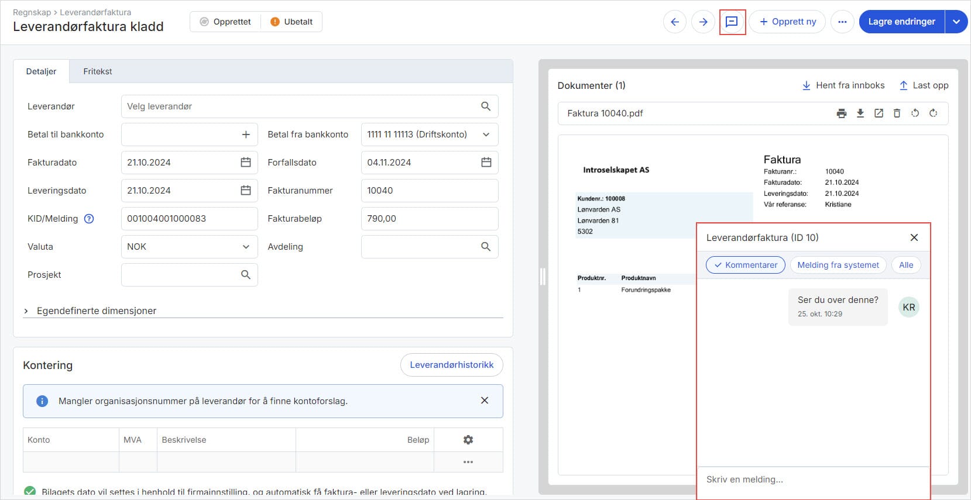The image size is (971, 500).
Task: Toggle the Alle message filter
Action: [905, 265]
